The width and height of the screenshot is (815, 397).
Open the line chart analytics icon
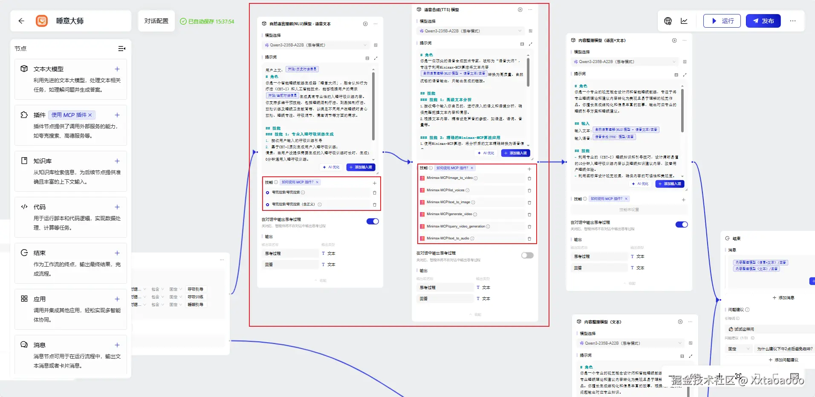(x=684, y=21)
